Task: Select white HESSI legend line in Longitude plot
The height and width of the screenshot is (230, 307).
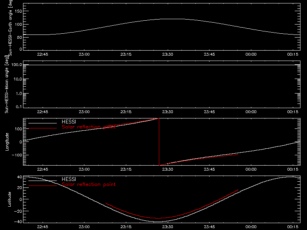Action: coord(43,123)
